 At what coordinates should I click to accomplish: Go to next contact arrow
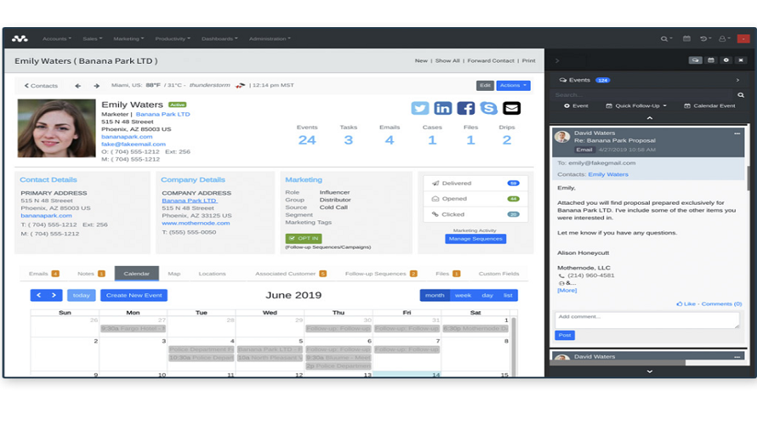pyautogui.click(x=97, y=86)
